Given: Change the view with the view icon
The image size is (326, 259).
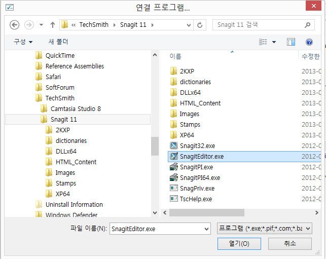Looking at the screenshot, I should [263, 42].
